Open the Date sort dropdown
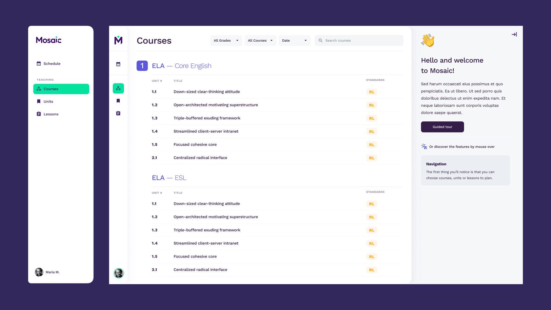Image resolution: width=551 pixels, height=310 pixels. (294, 41)
